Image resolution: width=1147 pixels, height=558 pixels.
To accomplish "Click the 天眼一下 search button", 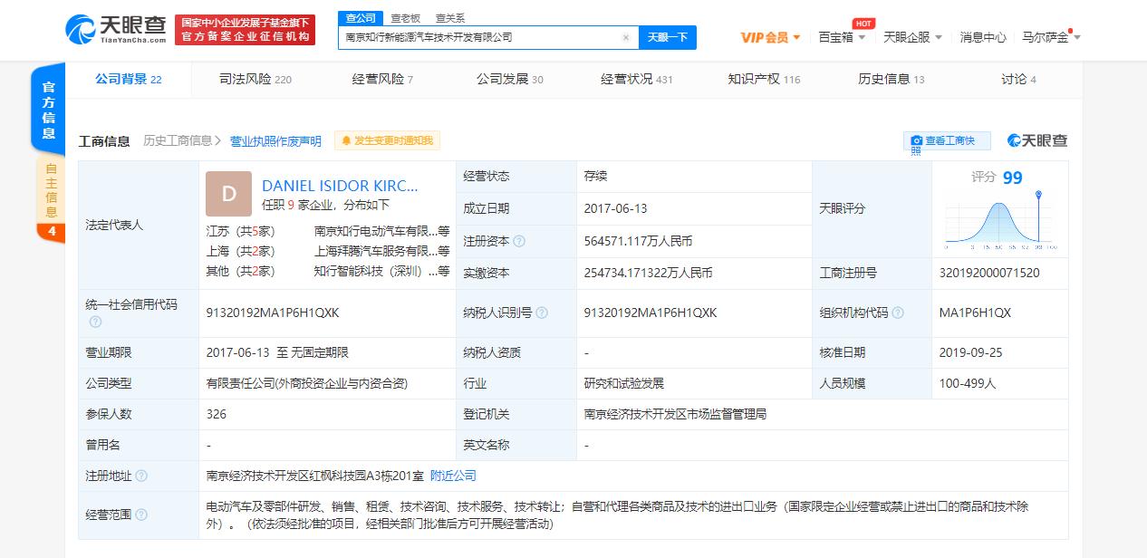I will [668, 37].
